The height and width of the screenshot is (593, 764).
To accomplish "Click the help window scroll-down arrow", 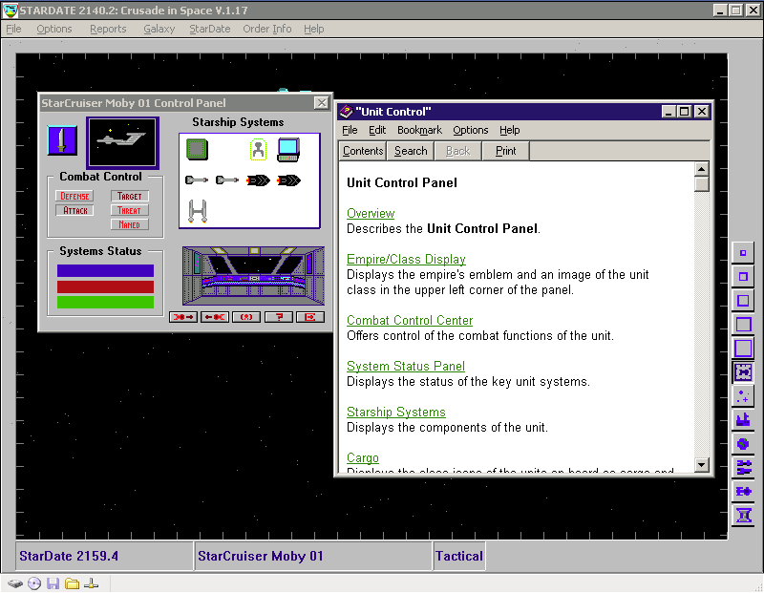I will tap(701, 465).
